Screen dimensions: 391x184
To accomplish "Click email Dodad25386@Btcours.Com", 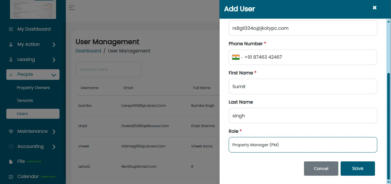I will point(145,126).
